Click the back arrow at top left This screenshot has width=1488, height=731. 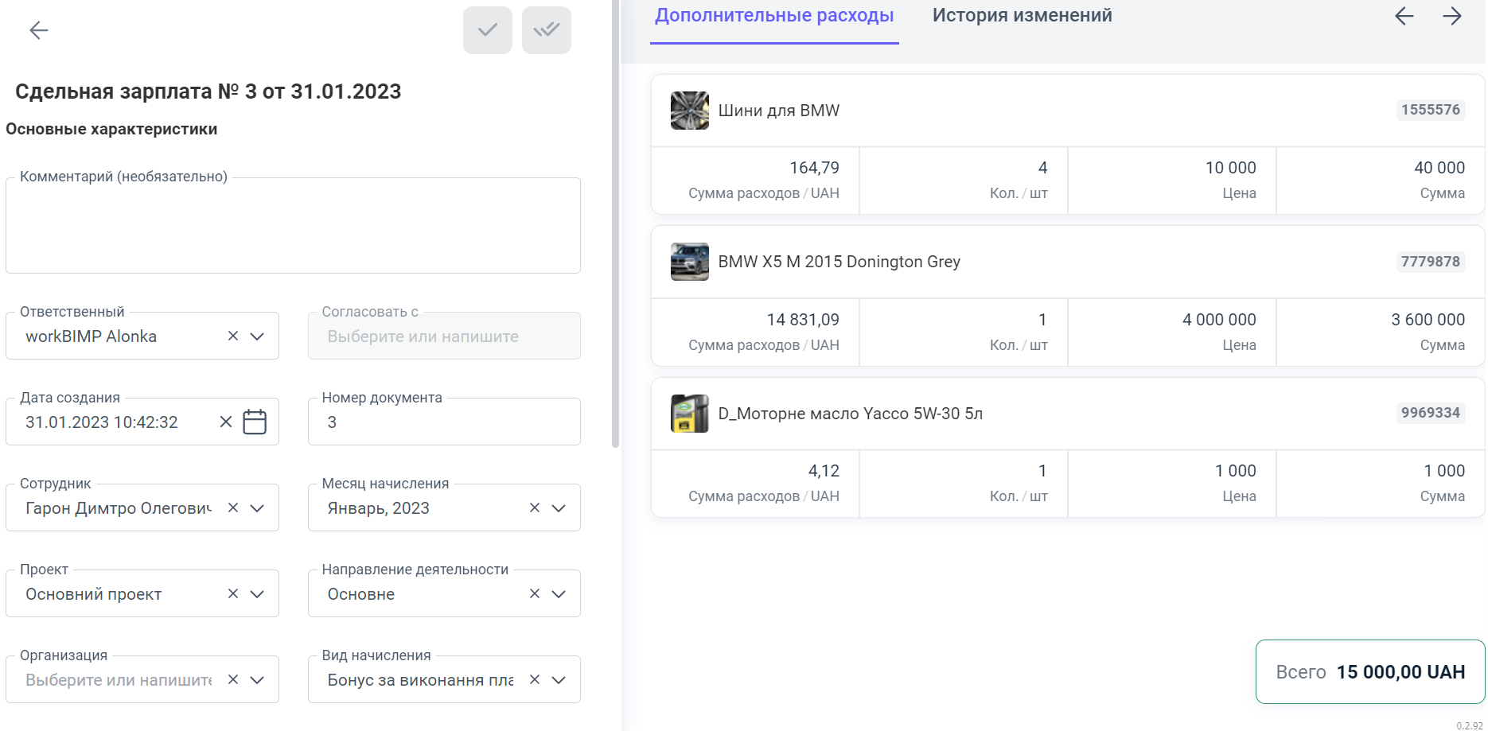pos(38,30)
